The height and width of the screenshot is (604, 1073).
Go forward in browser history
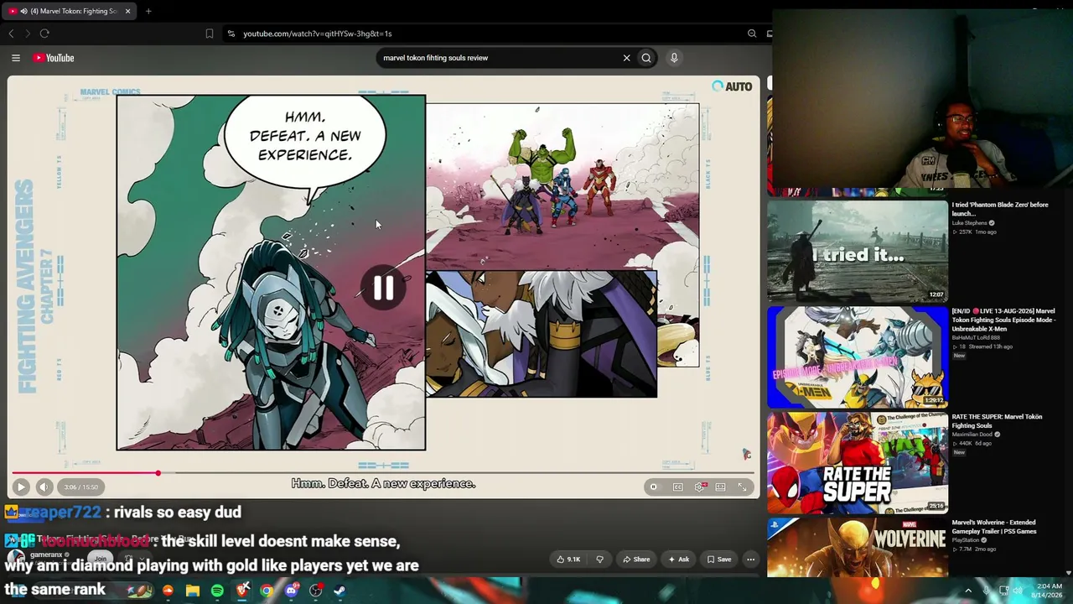[x=27, y=34]
